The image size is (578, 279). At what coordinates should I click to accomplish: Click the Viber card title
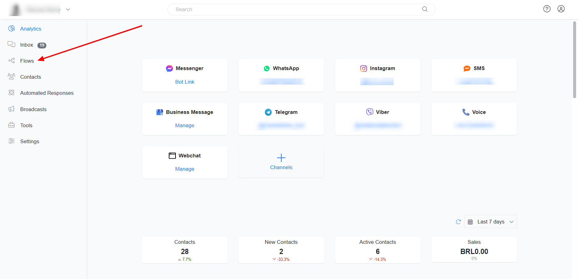(x=382, y=112)
